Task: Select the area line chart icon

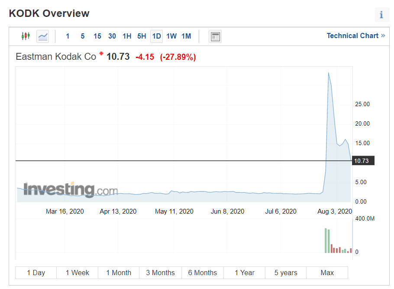Action: 43,36
